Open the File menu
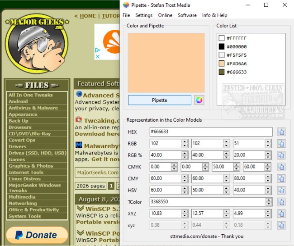Screen dimensions: 294x246 [x=126, y=15]
